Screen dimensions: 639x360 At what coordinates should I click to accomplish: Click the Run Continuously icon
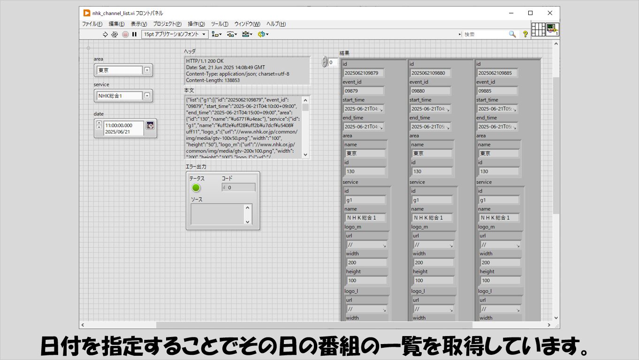114,34
